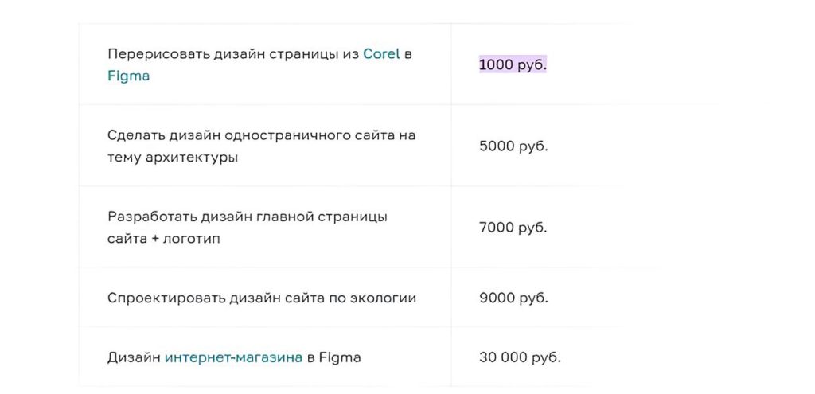Screen dimensions: 815x394
Task: Click the 30 000 руб. price
Action: (520, 357)
